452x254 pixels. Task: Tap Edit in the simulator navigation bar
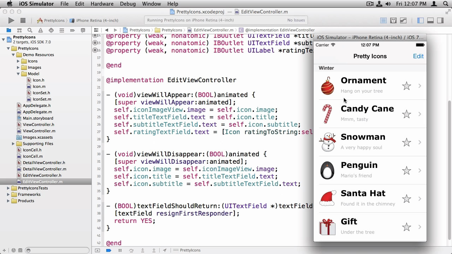[x=418, y=56]
